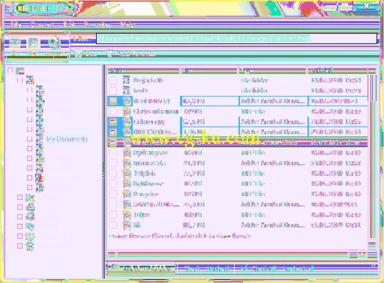The height and width of the screenshot is (283, 384).
Task: Check the Lighthouse file checkbox
Action: pos(113,183)
